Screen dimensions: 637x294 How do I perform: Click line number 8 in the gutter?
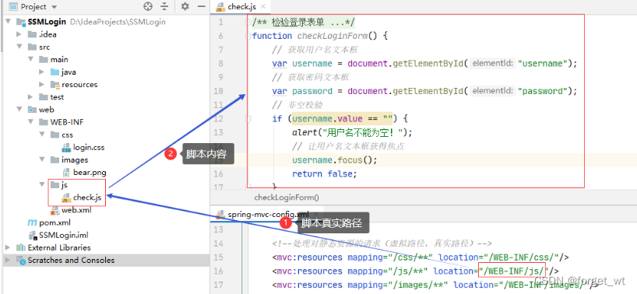click(x=220, y=64)
